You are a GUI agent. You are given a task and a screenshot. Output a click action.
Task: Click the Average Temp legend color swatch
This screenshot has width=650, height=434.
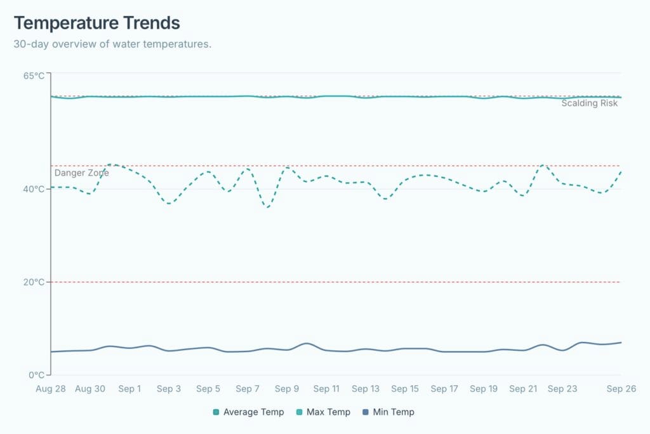click(x=216, y=412)
